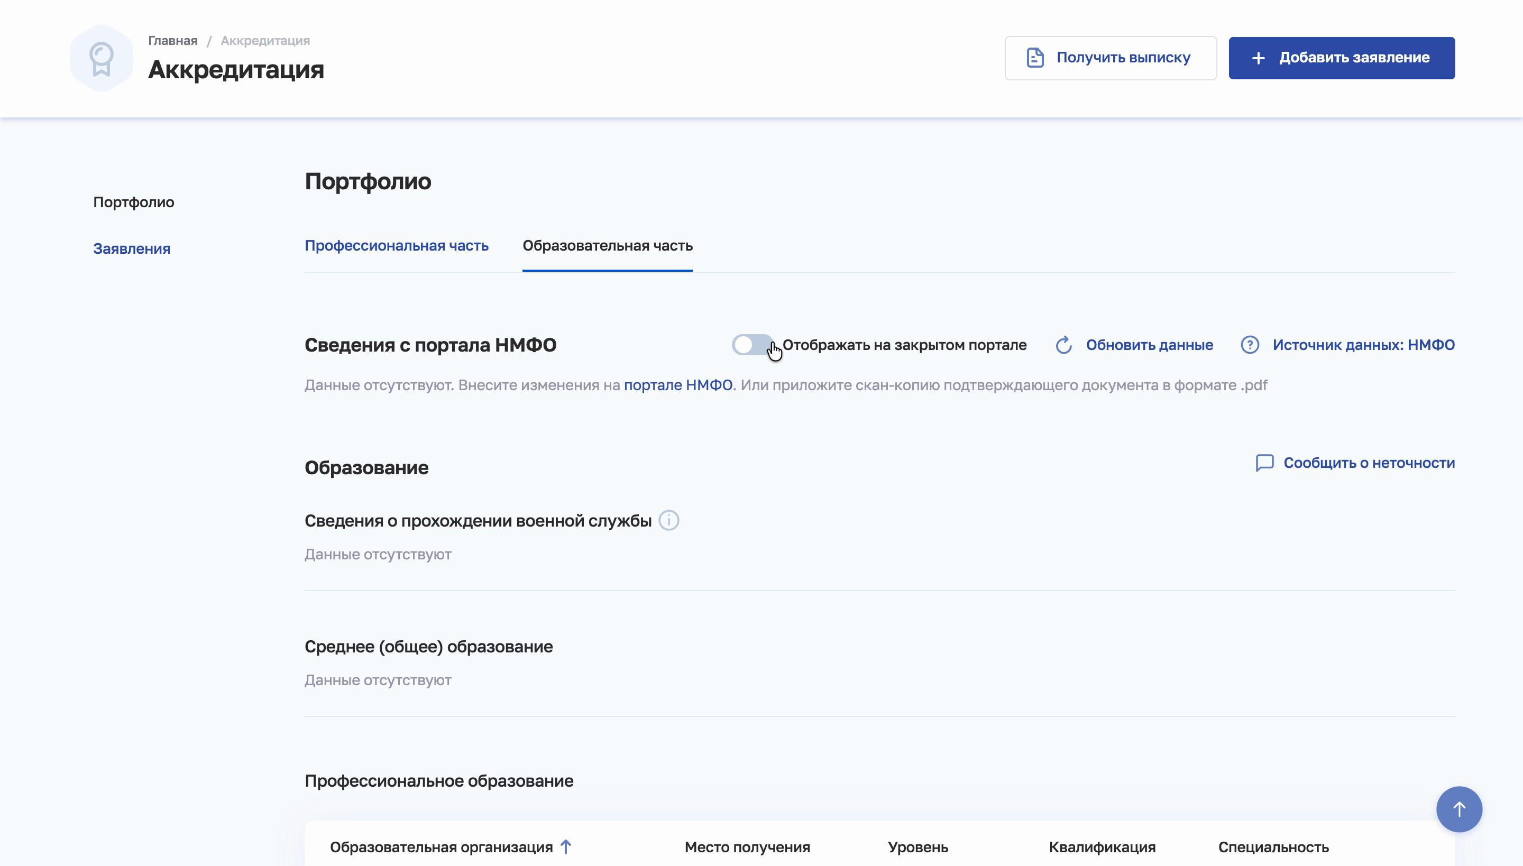Click Образовательная организация column header text

(x=441, y=847)
